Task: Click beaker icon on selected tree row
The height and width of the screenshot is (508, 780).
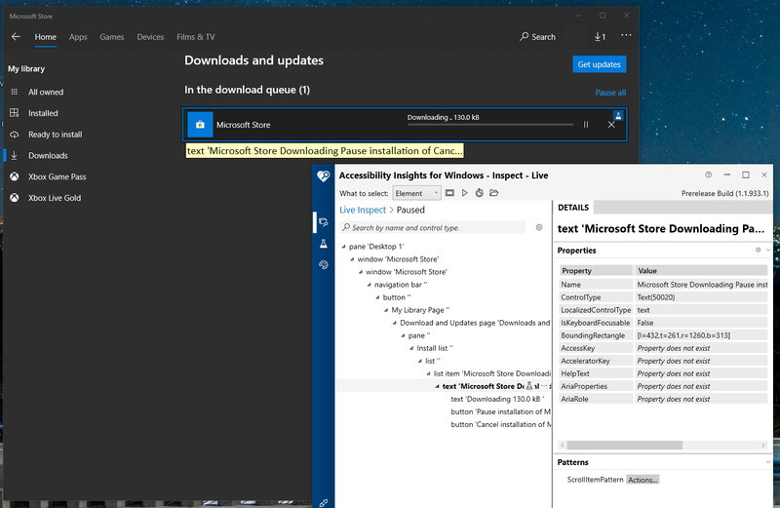Action: (x=529, y=386)
